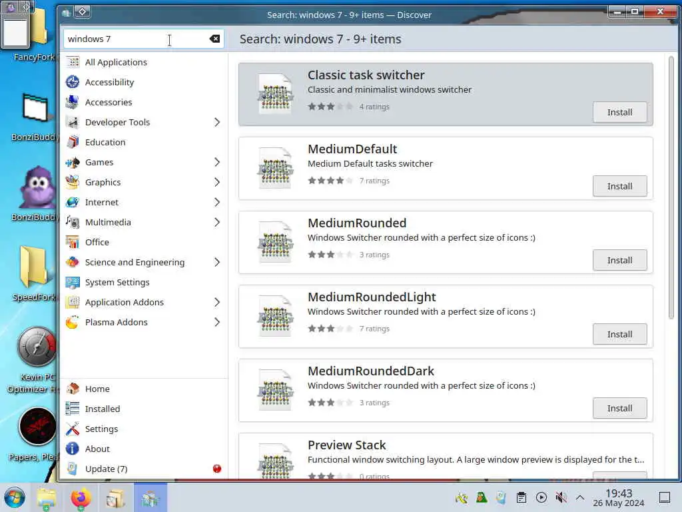Go to the Installed page
Viewport: 682px width, 512px height.
pos(144,409)
